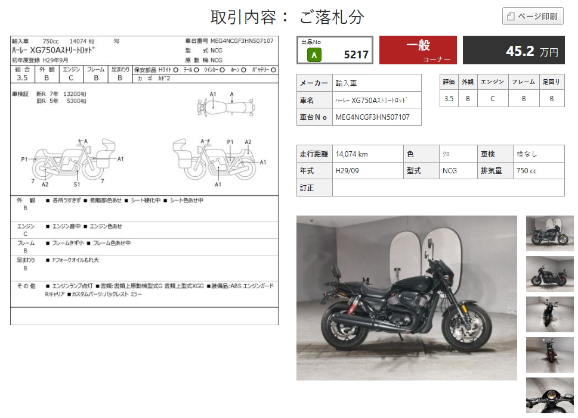The height and width of the screenshot is (418, 578).
Task: Open the large motorcycle side photo
Action: (x=406, y=298)
